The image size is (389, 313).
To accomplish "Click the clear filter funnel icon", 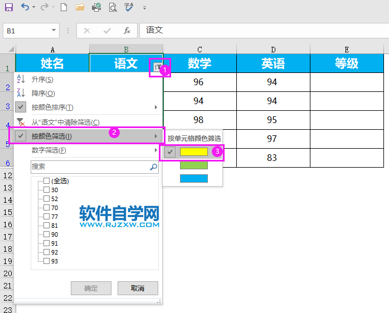I will 21,122.
